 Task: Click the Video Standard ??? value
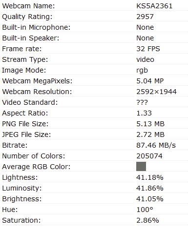tap(142, 102)
